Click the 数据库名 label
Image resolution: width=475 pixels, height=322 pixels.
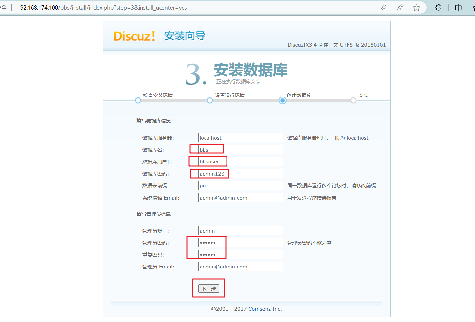coord(153,150)
